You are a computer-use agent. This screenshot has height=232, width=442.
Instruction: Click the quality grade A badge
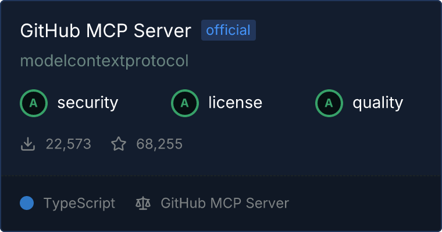pos(329,103)
